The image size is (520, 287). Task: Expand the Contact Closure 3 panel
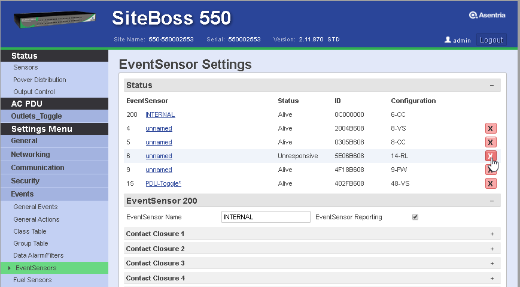click(x=492, y=263)
